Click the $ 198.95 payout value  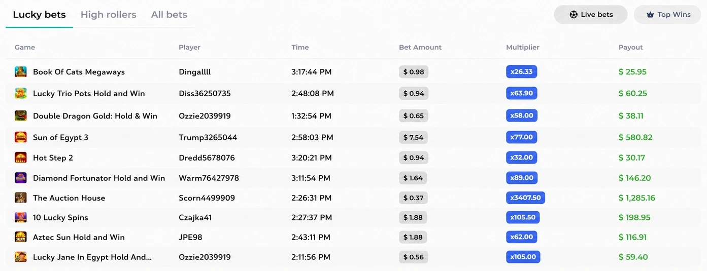634,217
